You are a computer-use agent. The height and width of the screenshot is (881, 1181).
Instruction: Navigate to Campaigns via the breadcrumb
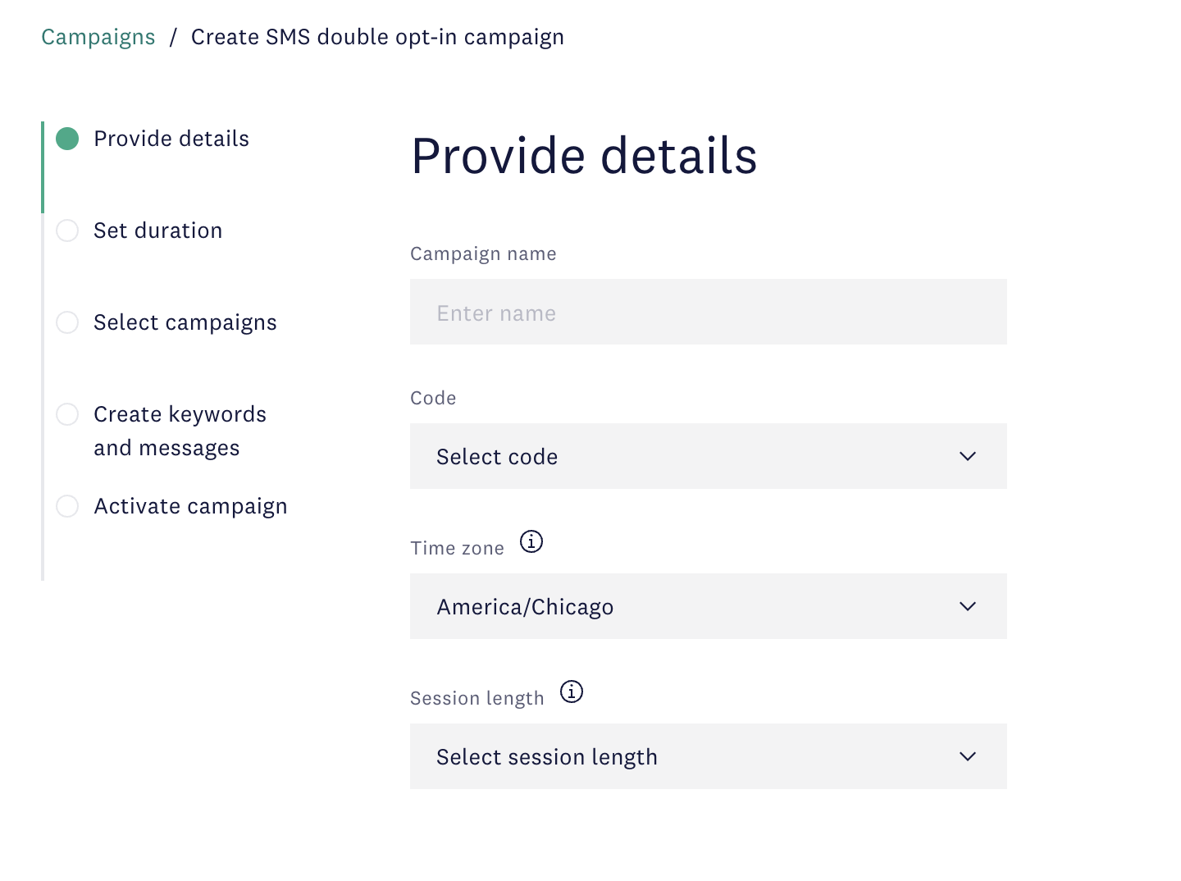tap(98, 36)
